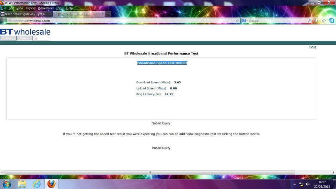Open Windows Explorer from the taskbar
The width and height of the screenshot is (336, 189).
coord(22,184)
